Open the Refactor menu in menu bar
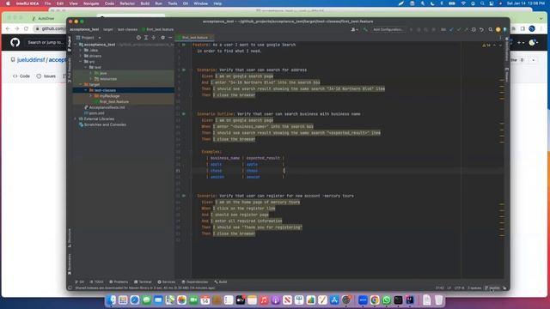 127,3
